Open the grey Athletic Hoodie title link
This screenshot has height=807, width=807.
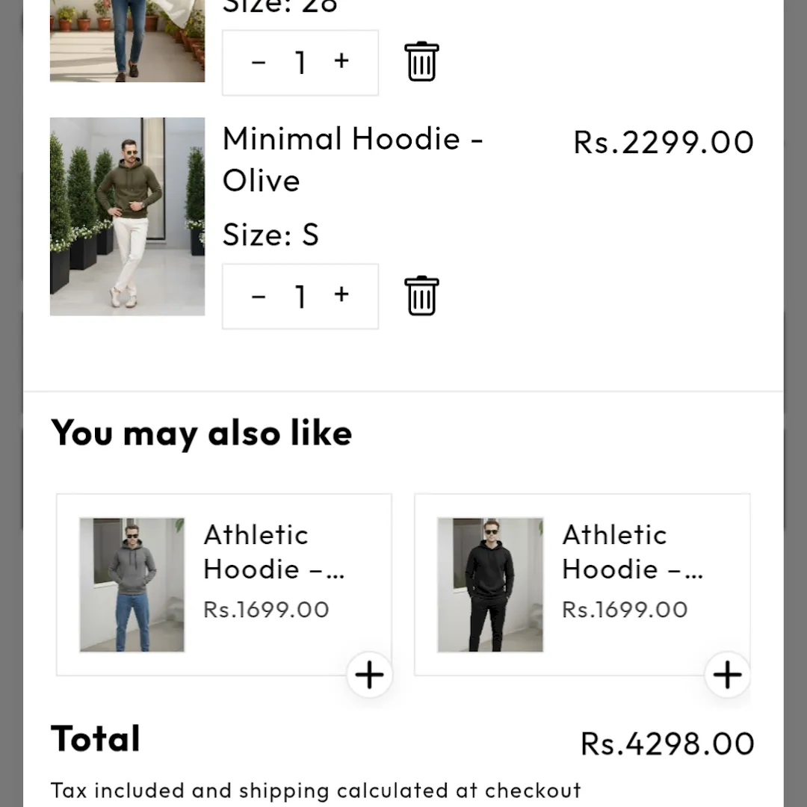273,551
